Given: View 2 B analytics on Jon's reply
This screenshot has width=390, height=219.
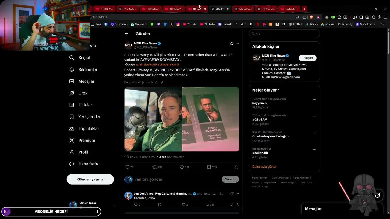Looking at the screenshot, I should click(210, 205).
